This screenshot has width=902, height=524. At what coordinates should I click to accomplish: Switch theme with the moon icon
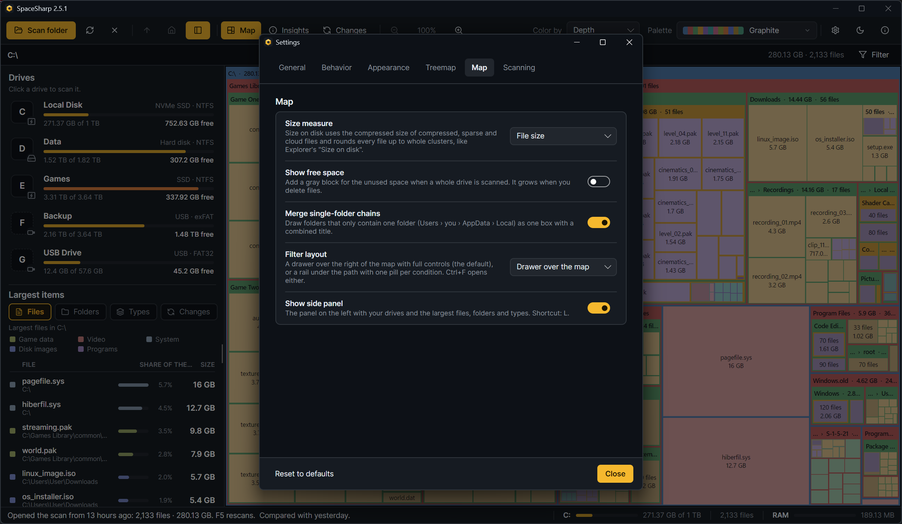[860, 30]
